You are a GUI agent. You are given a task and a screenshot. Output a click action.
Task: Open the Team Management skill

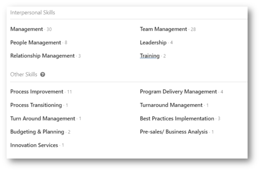(x=163, y=29)
